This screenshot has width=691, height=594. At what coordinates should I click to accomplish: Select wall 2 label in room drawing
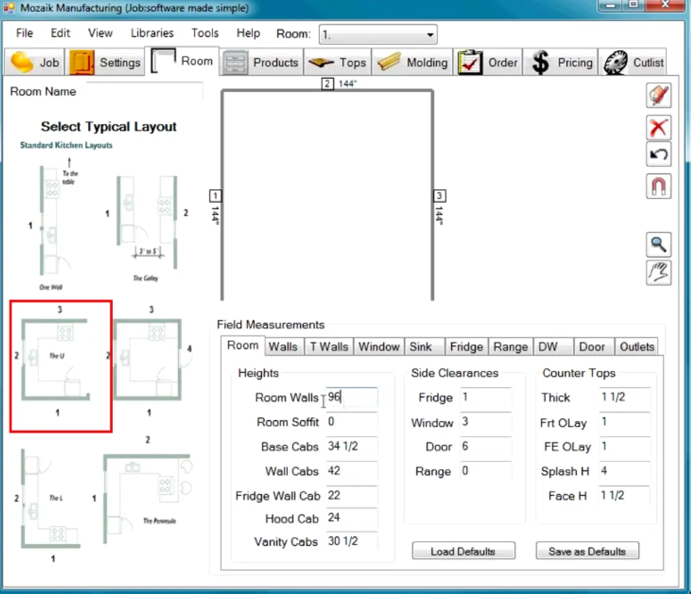[x=327, y=84]
